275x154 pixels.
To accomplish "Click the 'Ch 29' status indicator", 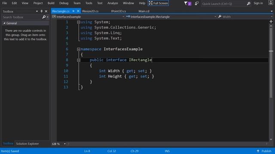I will [134, 151].
